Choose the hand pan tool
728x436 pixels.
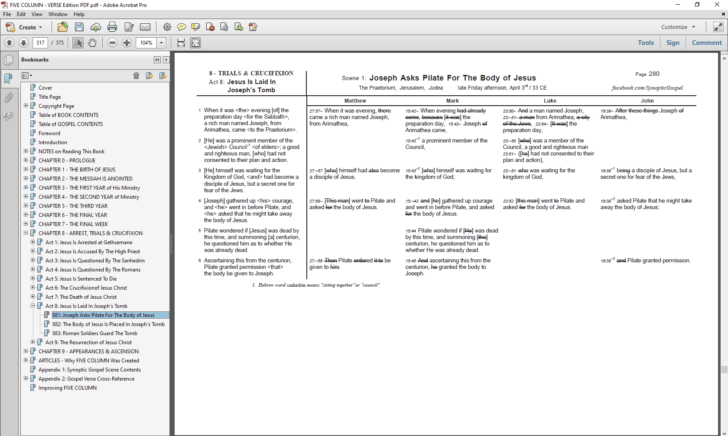(92, 42)
